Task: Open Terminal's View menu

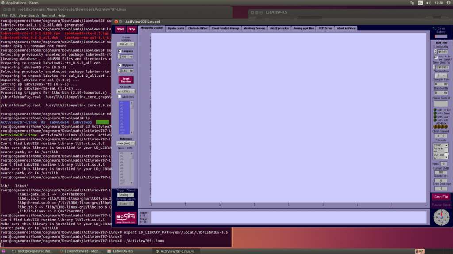Action: click(x=22, y=15)
